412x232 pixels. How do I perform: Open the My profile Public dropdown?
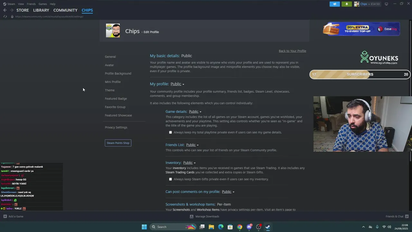point(177,84)
